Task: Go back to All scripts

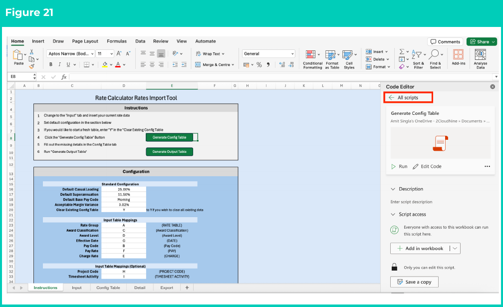Action: [x=408, y=97]
